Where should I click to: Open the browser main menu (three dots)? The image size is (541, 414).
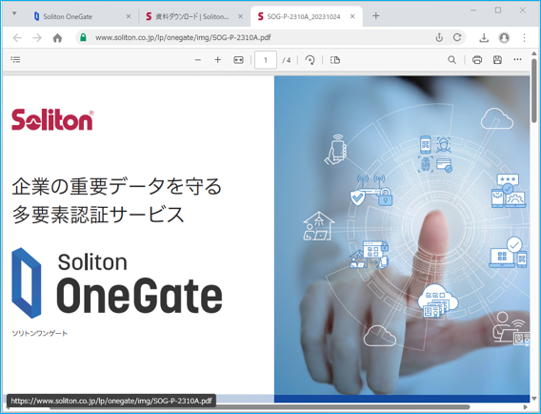(524, 37)
